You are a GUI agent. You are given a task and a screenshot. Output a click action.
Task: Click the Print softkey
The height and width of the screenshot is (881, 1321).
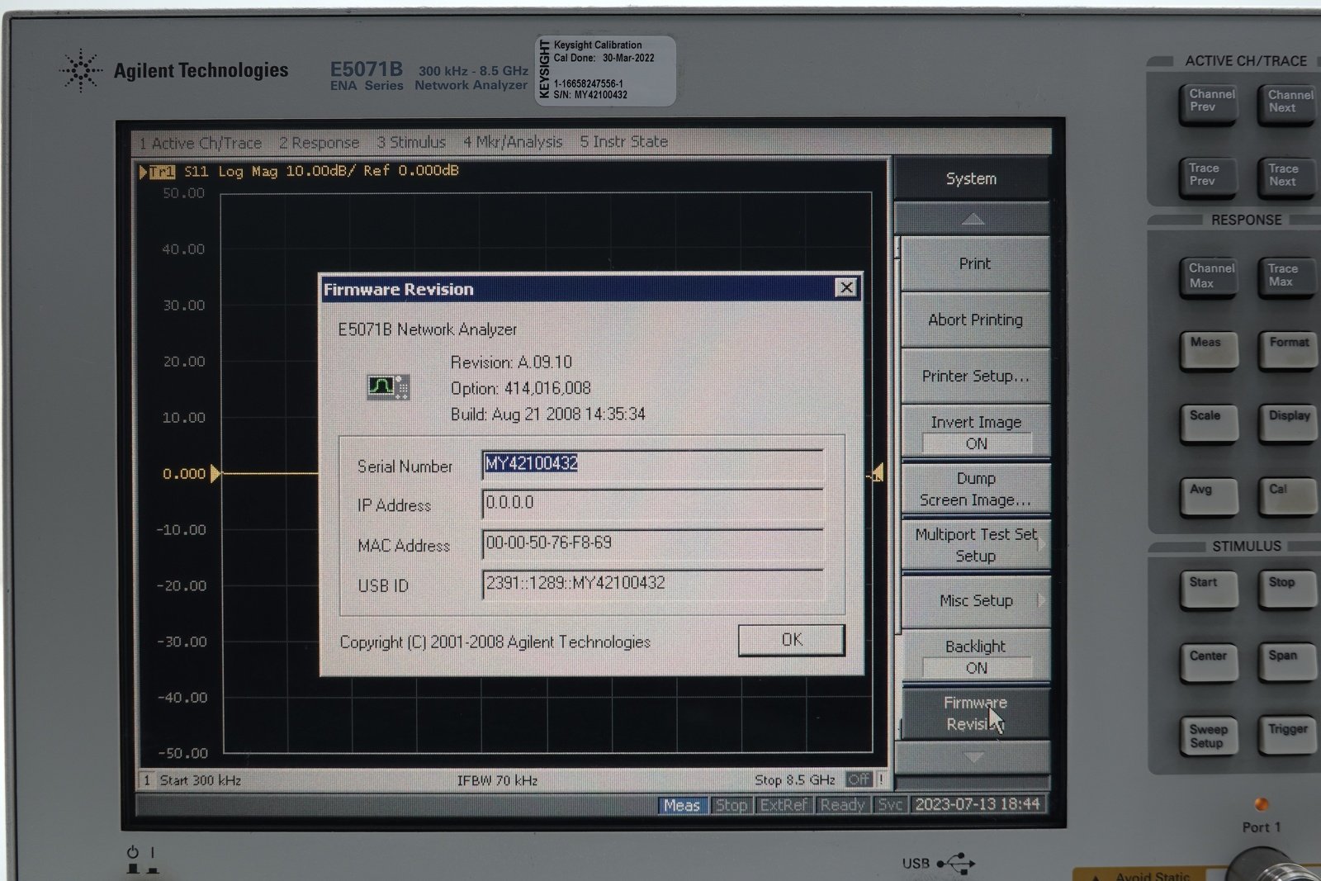(974, 263)
